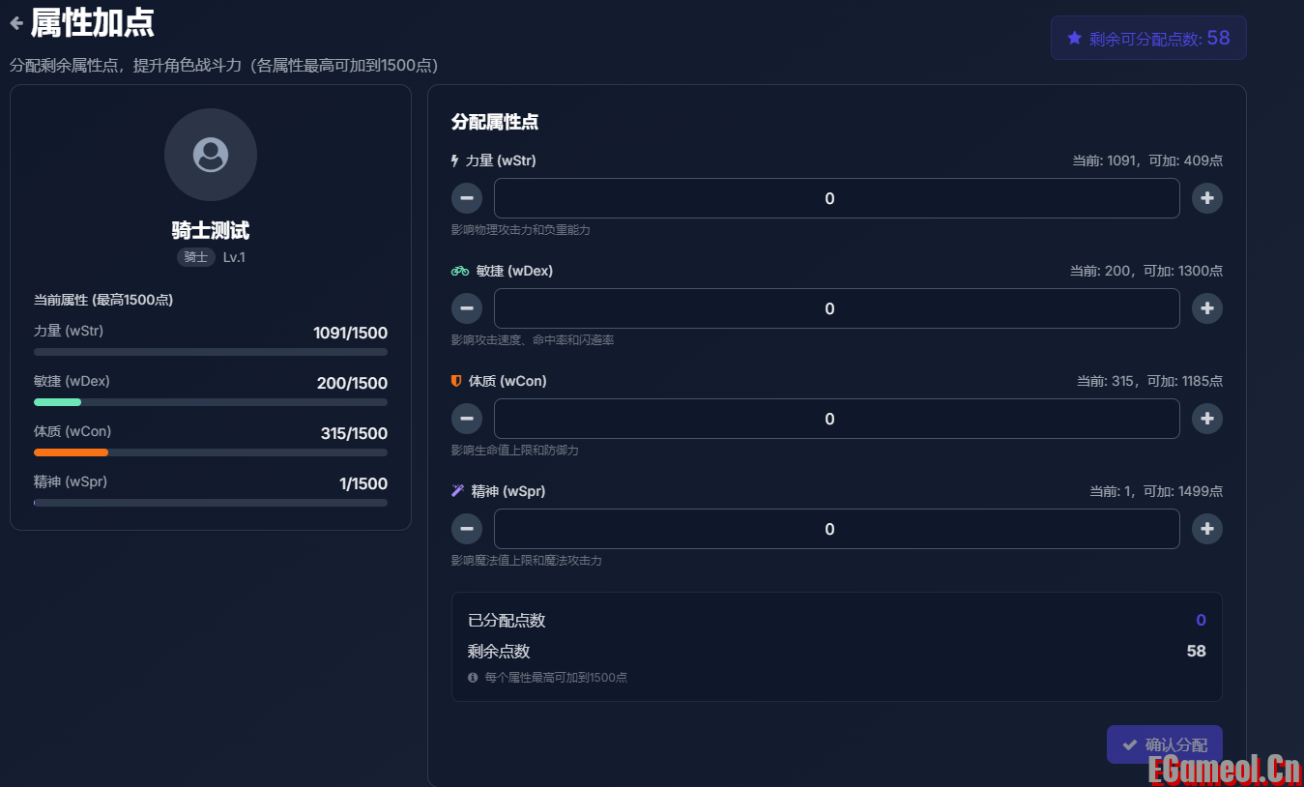Click the info icon beside 每个属性最高可加到1500点
1304x787 pixels.
pos(473,678)
